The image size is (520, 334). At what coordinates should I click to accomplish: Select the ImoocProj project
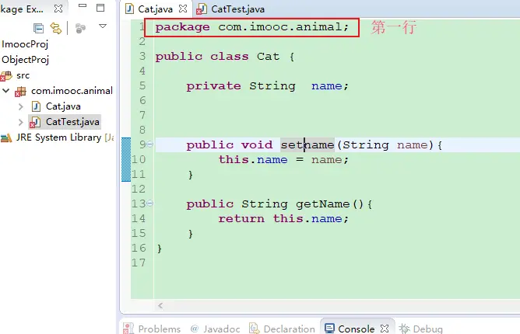tap(25, 44)
